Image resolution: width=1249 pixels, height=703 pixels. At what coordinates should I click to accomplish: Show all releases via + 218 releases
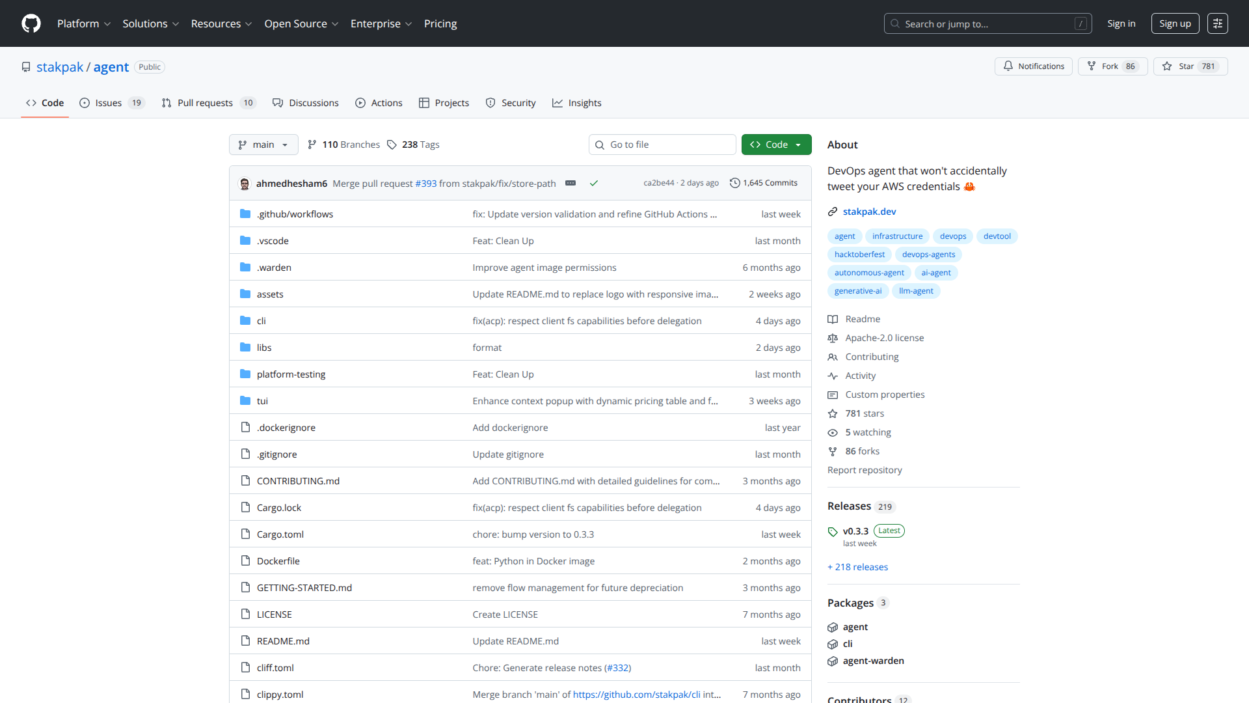[x=857, y=566]
